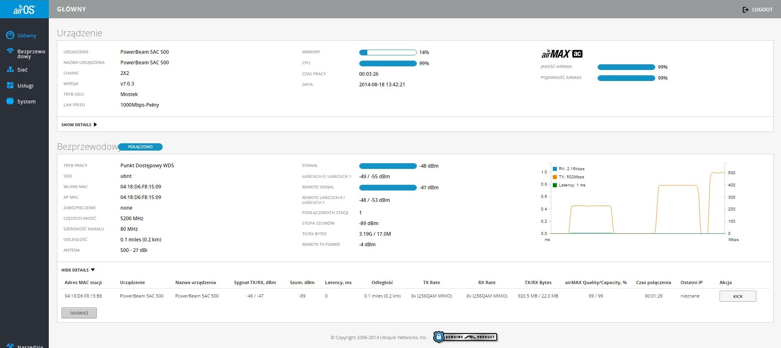The width and height of the screenshot is (781, 348).
Task: Click the Sygnał strength bar
Action: coord(388,166)
